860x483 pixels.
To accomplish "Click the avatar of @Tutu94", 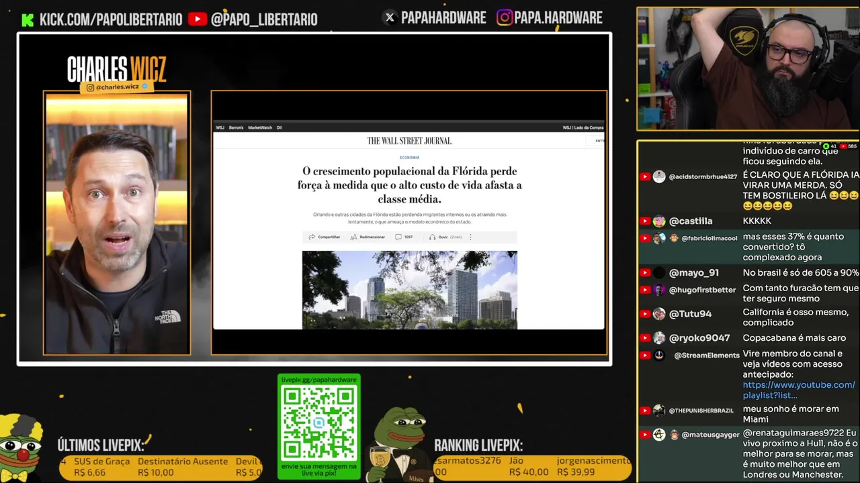I will [x=659, y=314].
